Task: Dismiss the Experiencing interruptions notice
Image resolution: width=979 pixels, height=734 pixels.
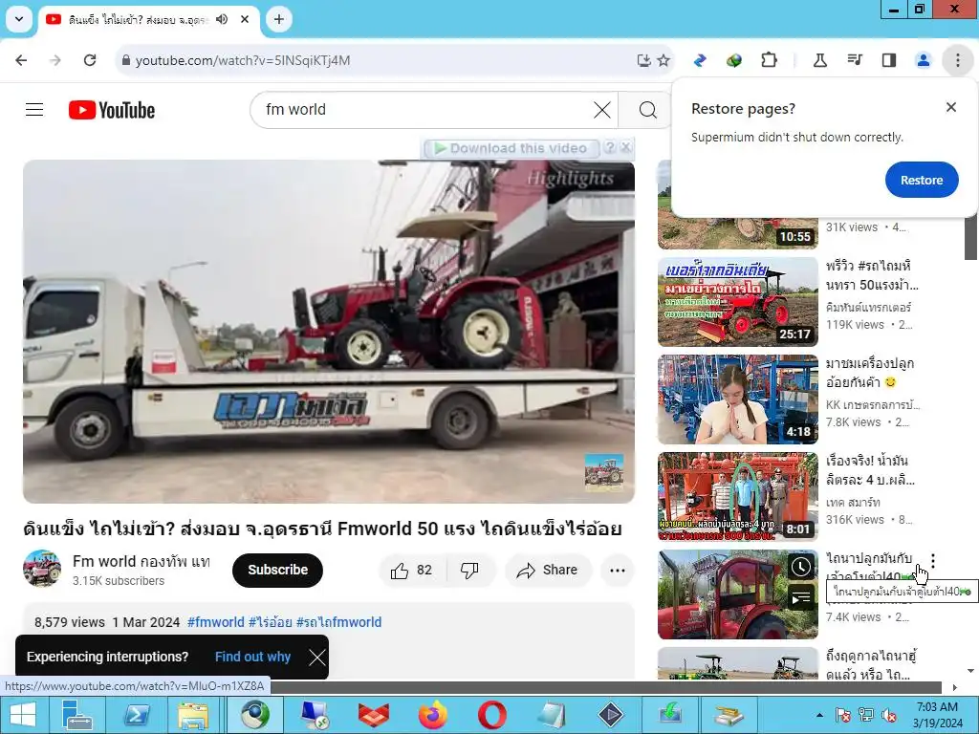Action: [317, 657]
